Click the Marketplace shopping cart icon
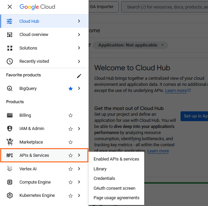Screen dimensions: 208x206 tap(10, 142)
